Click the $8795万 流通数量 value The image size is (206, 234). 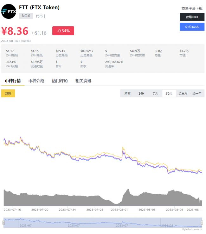click(37, 62)
